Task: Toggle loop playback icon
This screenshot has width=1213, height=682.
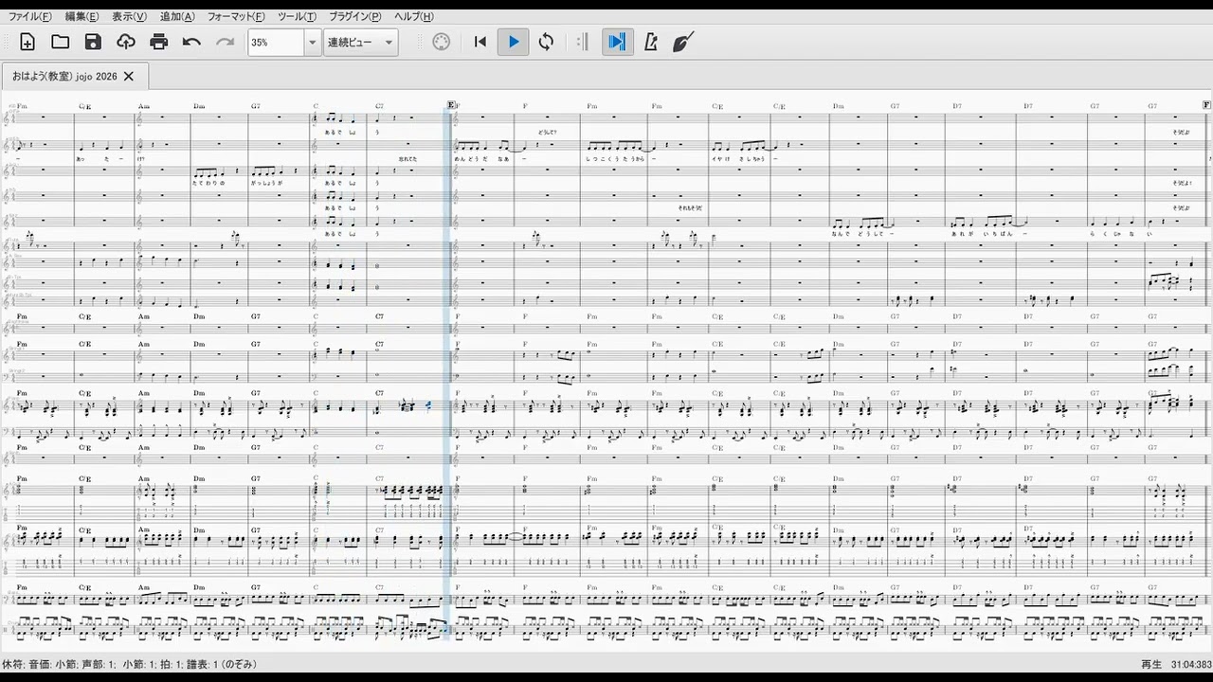Action: pyautogui.click(x=546, y=42)
